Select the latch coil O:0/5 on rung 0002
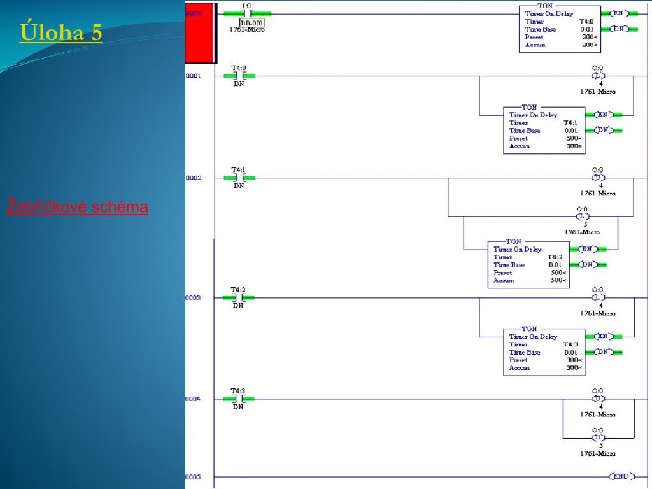The height and width of the screenshot is (489, 652). (x=582, y=216)
